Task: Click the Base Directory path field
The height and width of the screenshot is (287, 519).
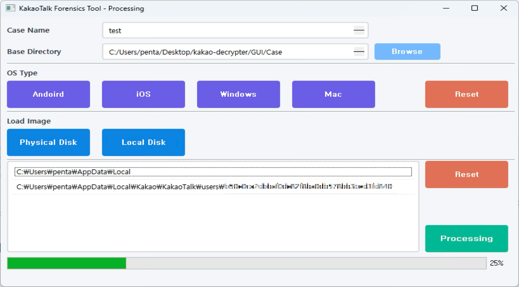Action: tap(235, 52)
